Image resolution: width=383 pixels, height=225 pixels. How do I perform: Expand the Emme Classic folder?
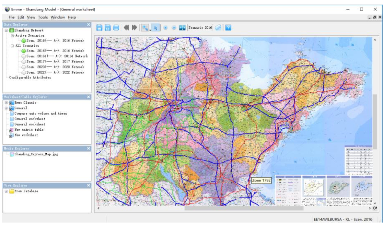click(6, 103)
